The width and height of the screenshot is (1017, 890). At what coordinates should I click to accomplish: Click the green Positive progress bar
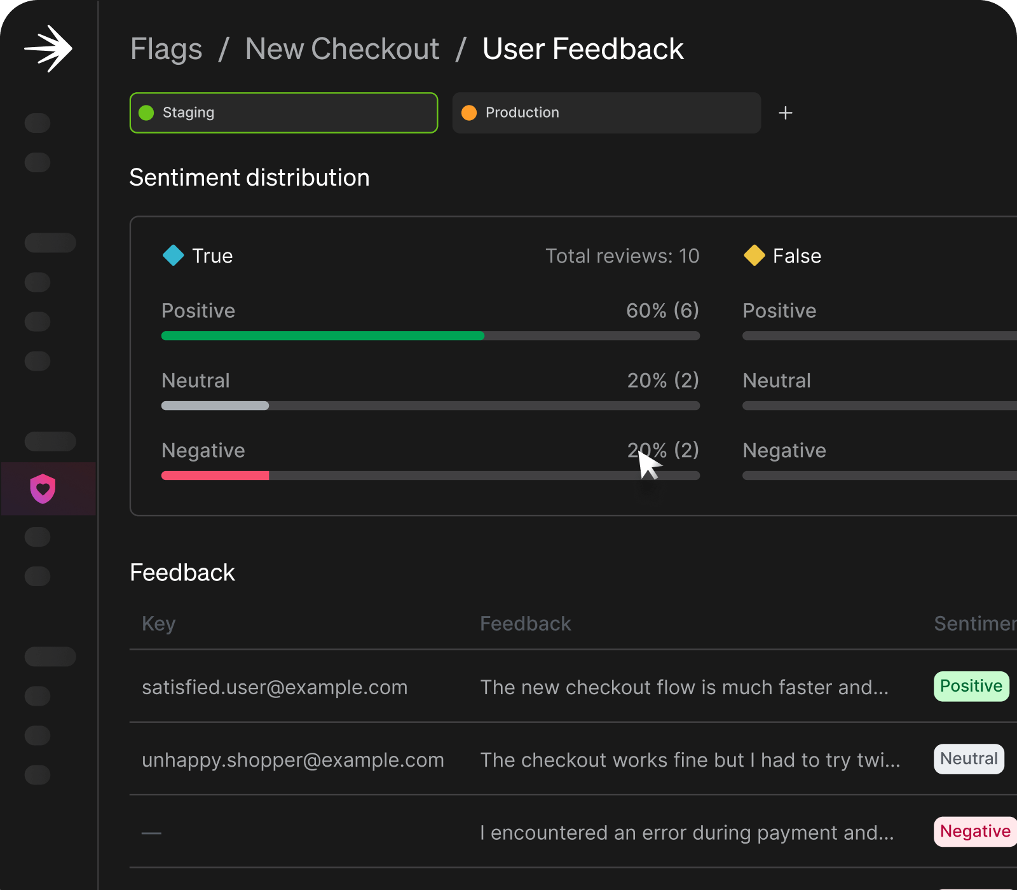[323, 336]
